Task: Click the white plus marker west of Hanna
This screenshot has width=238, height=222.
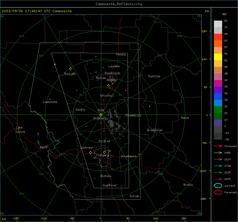Action: pos(149,106)
